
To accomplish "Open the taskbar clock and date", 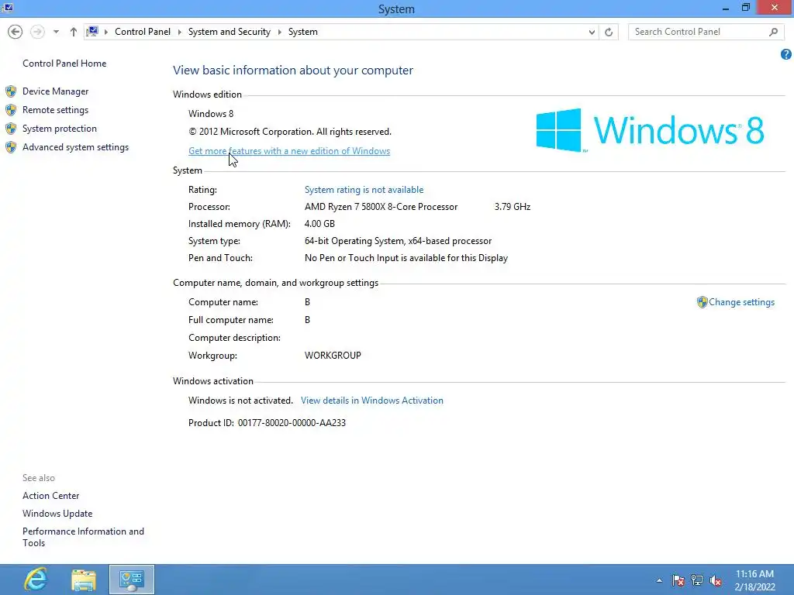I will coord(754,580).
